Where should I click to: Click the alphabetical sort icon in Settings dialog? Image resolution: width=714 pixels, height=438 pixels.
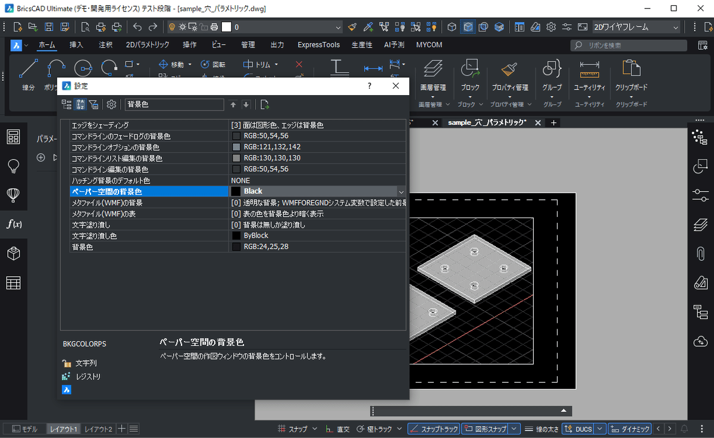[80, 105]
